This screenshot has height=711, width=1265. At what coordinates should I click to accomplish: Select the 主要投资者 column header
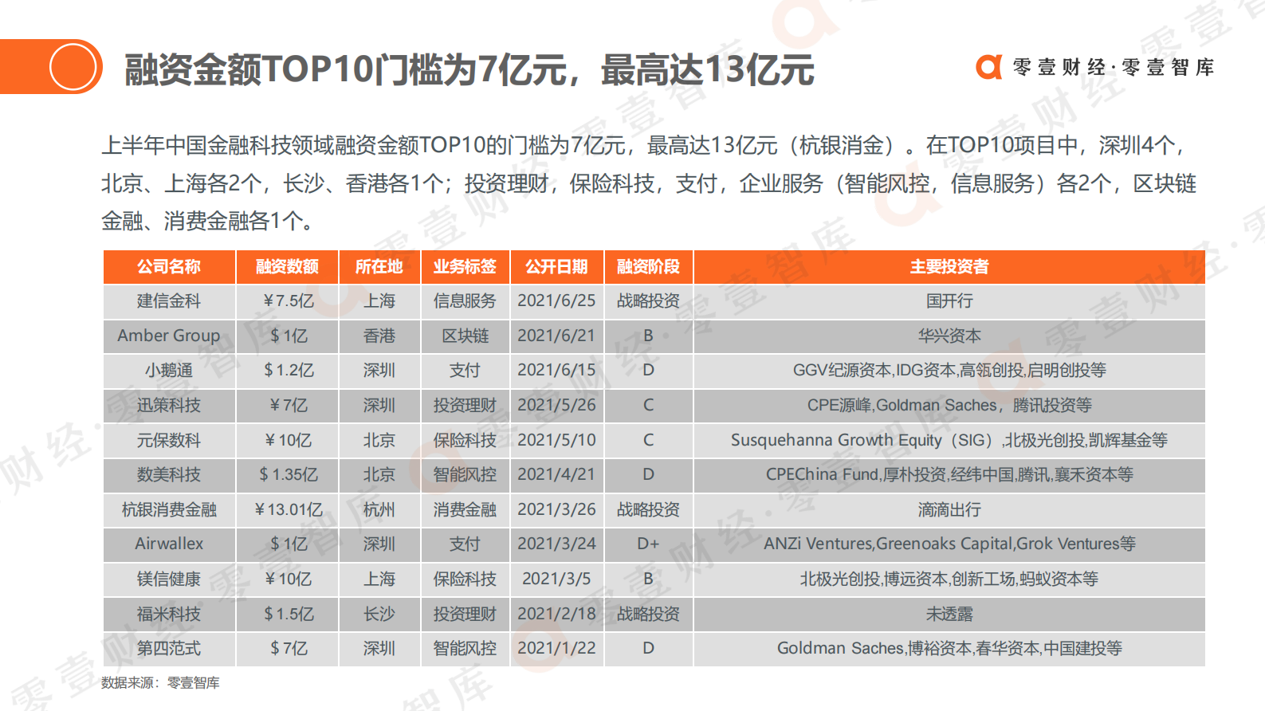[949, 267]
